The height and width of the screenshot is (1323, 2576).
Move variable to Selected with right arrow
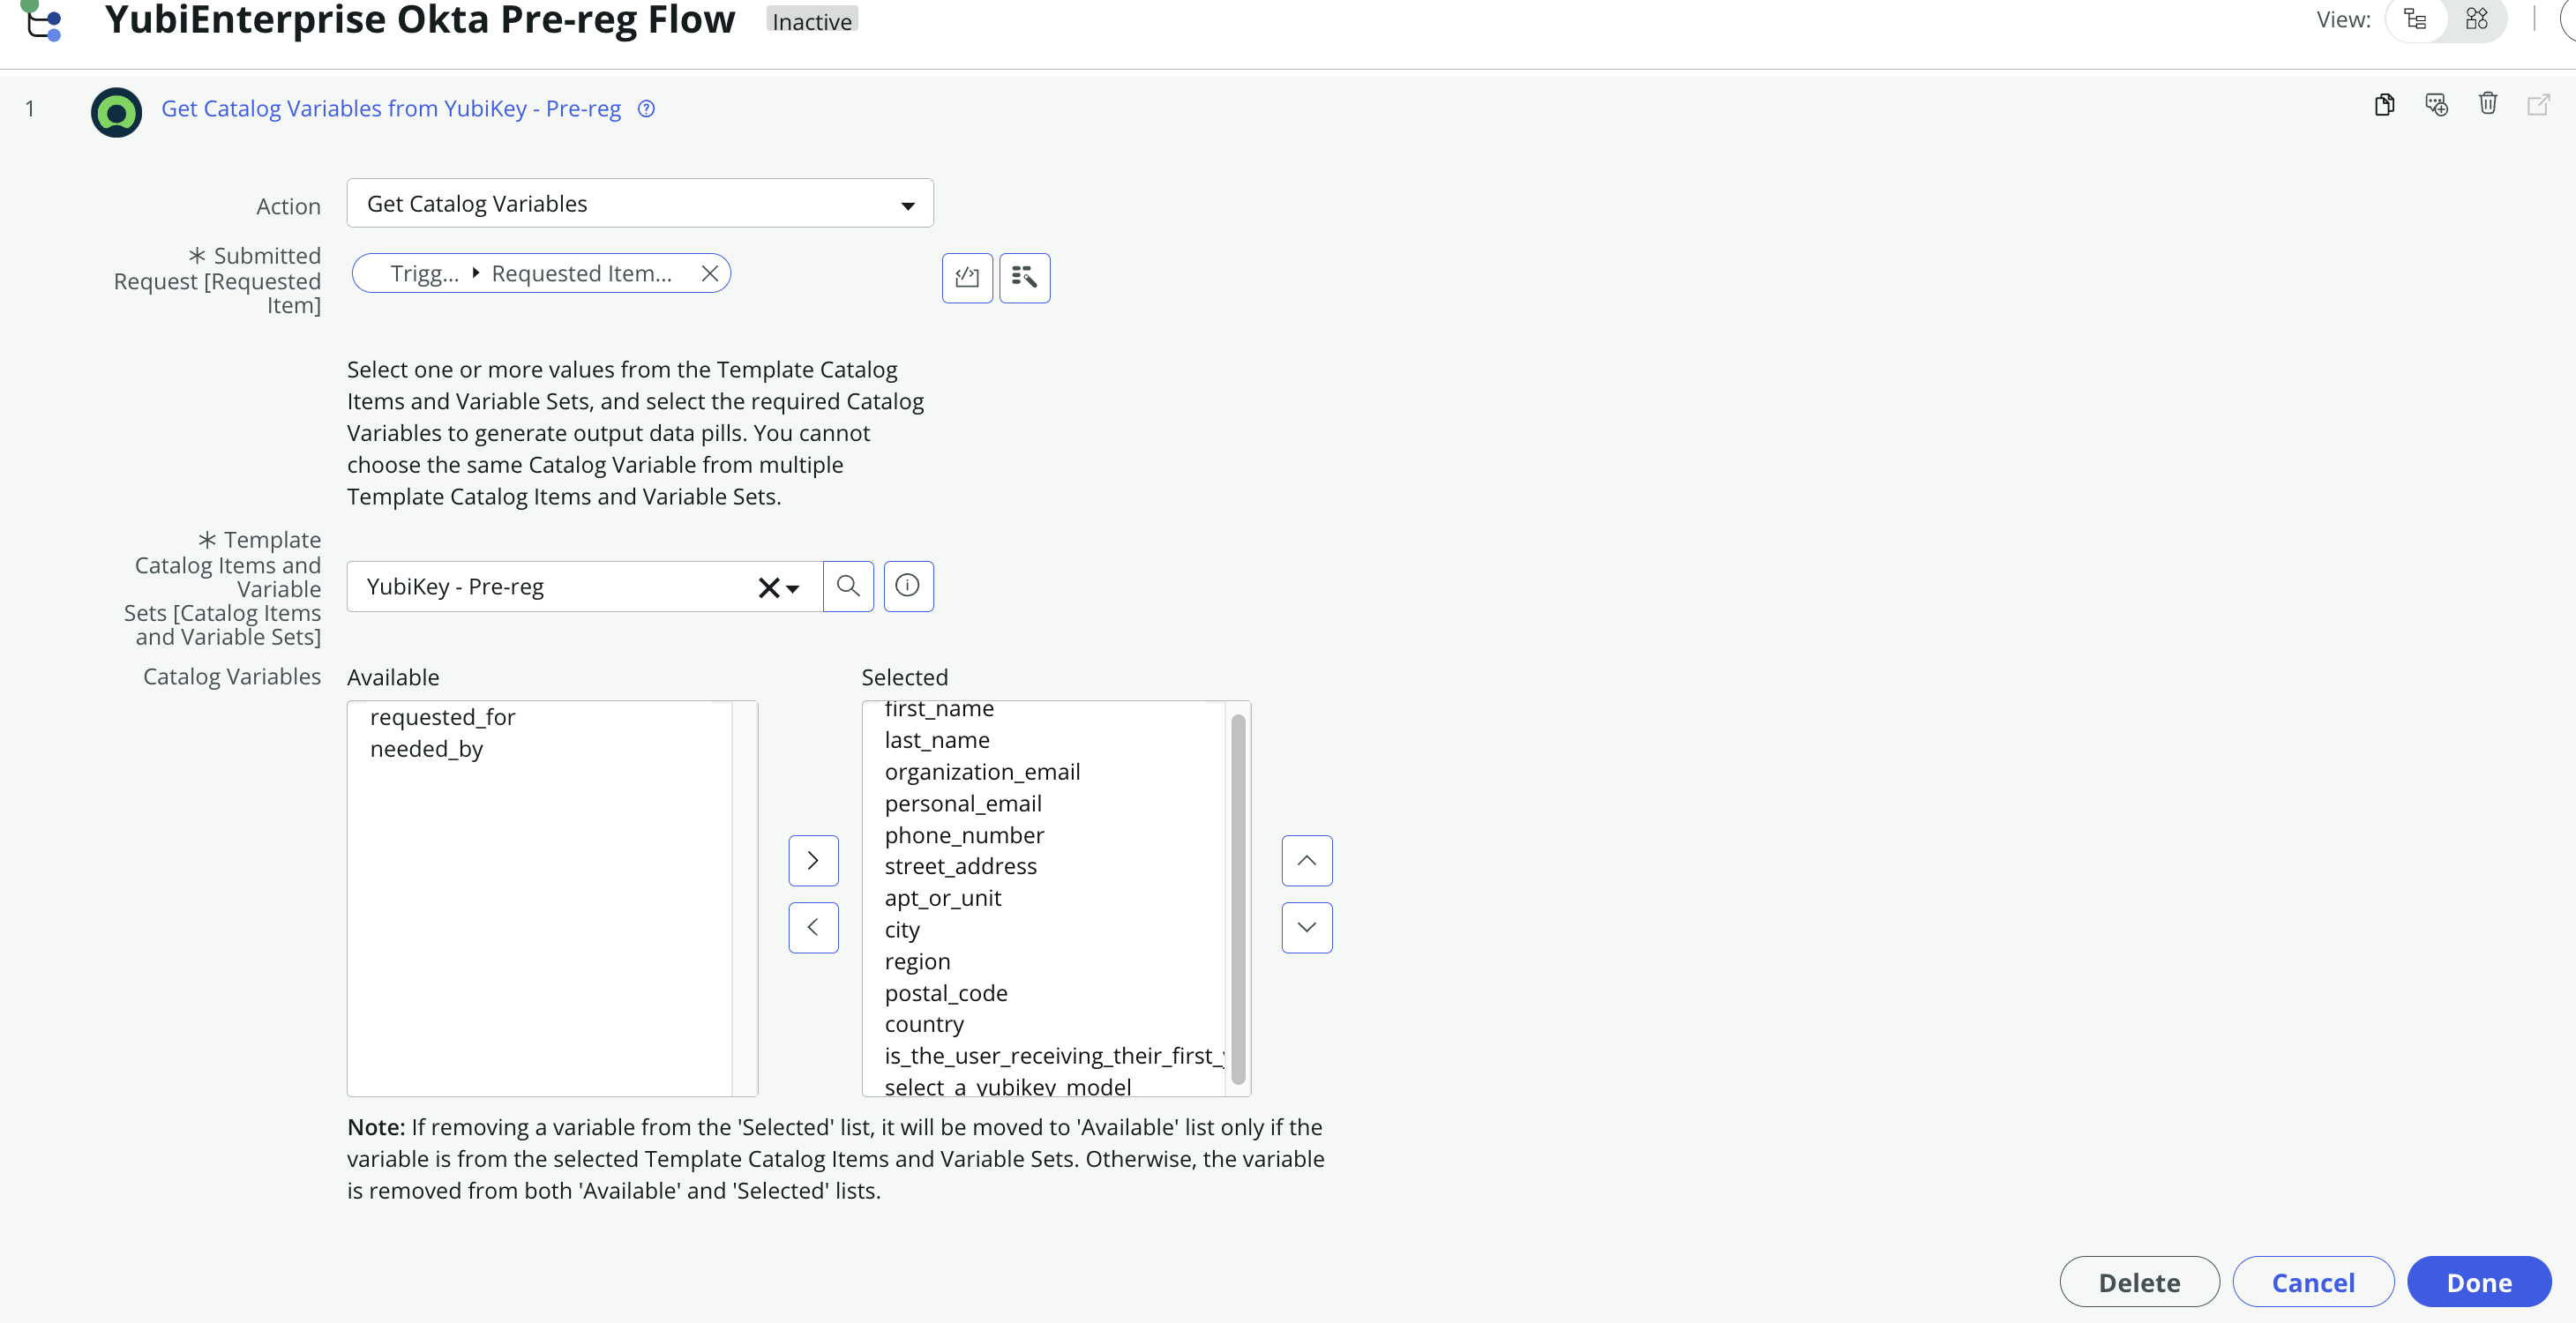(813, 860)
